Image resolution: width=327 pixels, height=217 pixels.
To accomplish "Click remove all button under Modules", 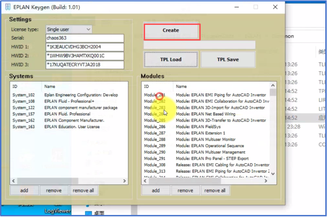I will [x=215, y=190].
